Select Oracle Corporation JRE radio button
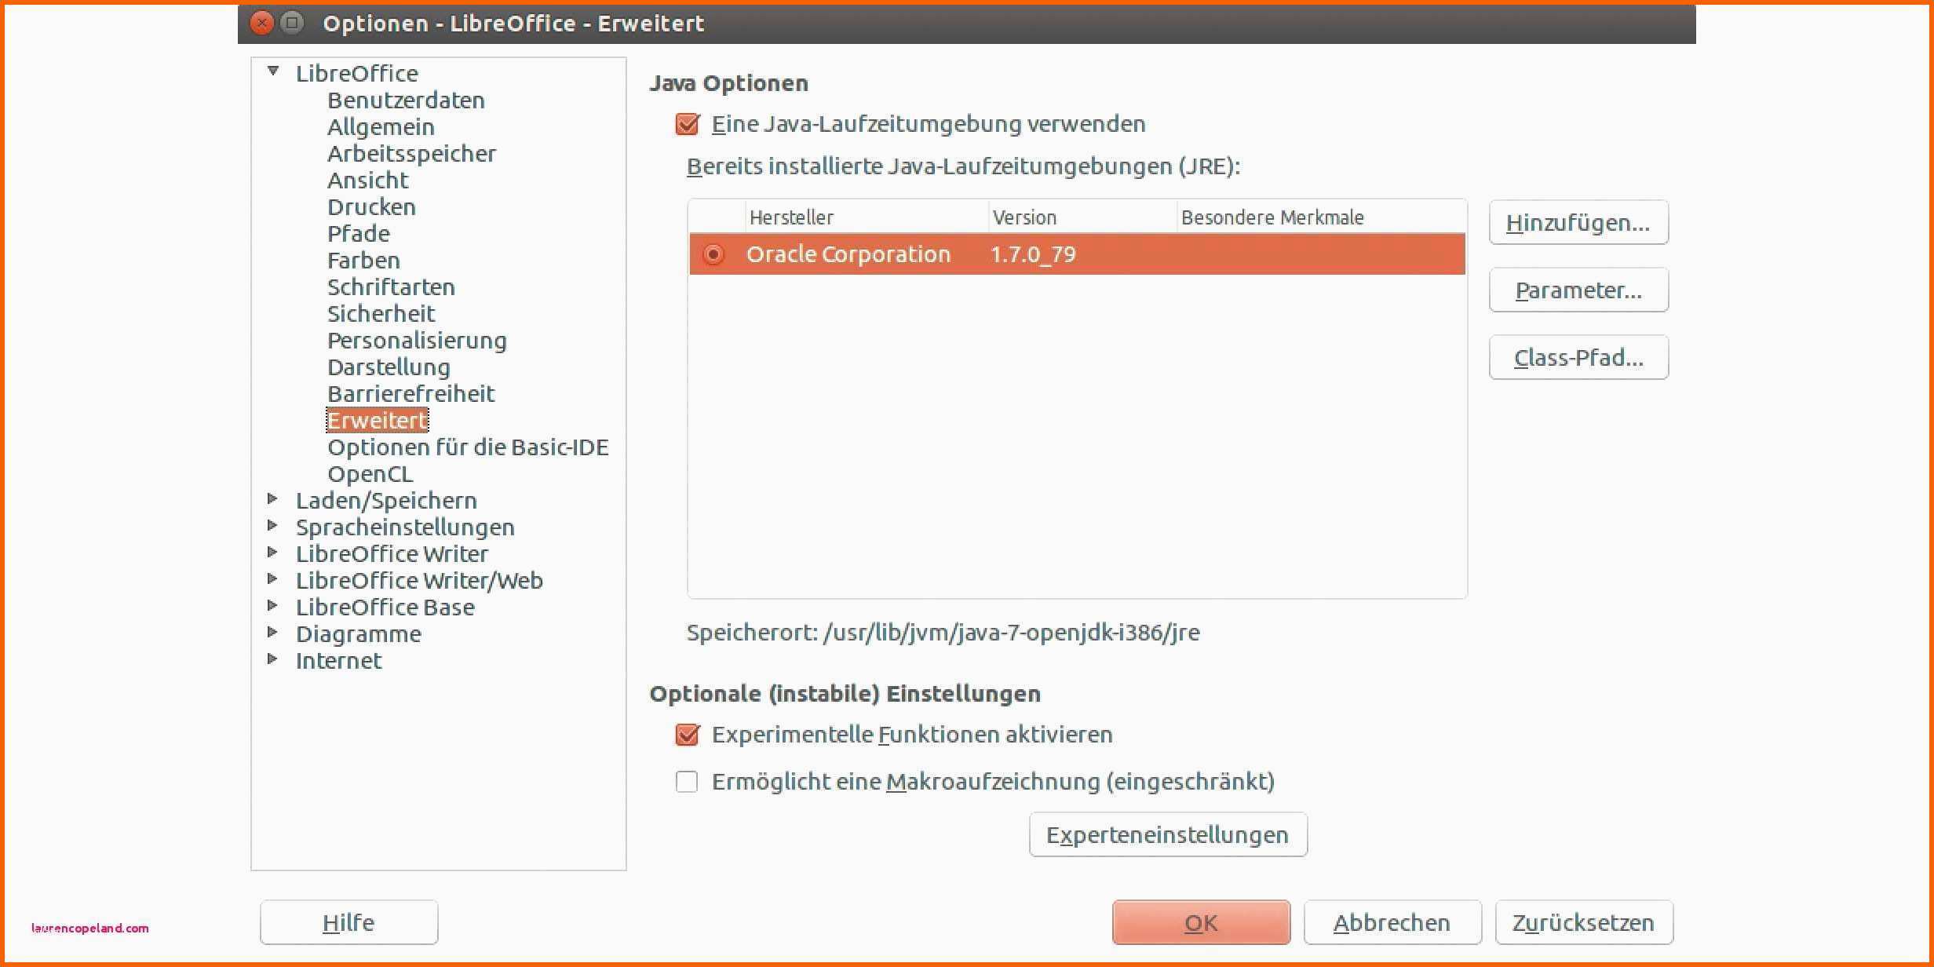Screen dimensions: 1934x967 point(713,254)
